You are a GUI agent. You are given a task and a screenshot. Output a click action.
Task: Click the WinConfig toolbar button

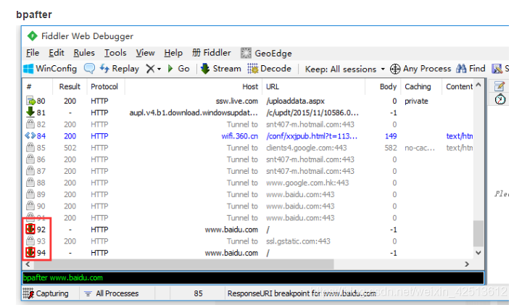tap(50, 69)
